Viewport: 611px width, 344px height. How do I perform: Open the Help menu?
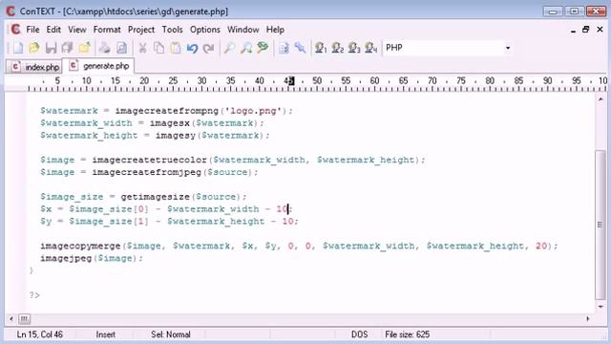click(x=275, y=30)
